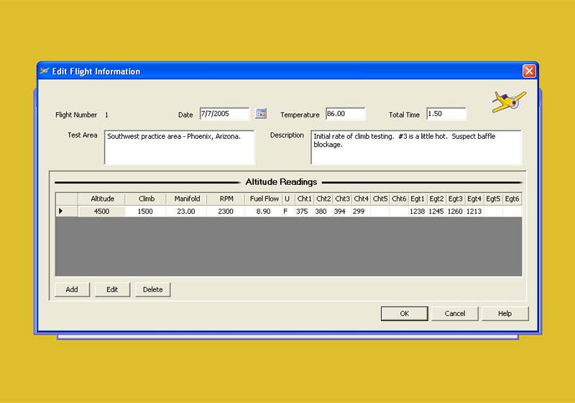The height and width of the screenshot is (403, 575).
Task: Cancel the flight edit dialog
Action: (x=454, y=314)
